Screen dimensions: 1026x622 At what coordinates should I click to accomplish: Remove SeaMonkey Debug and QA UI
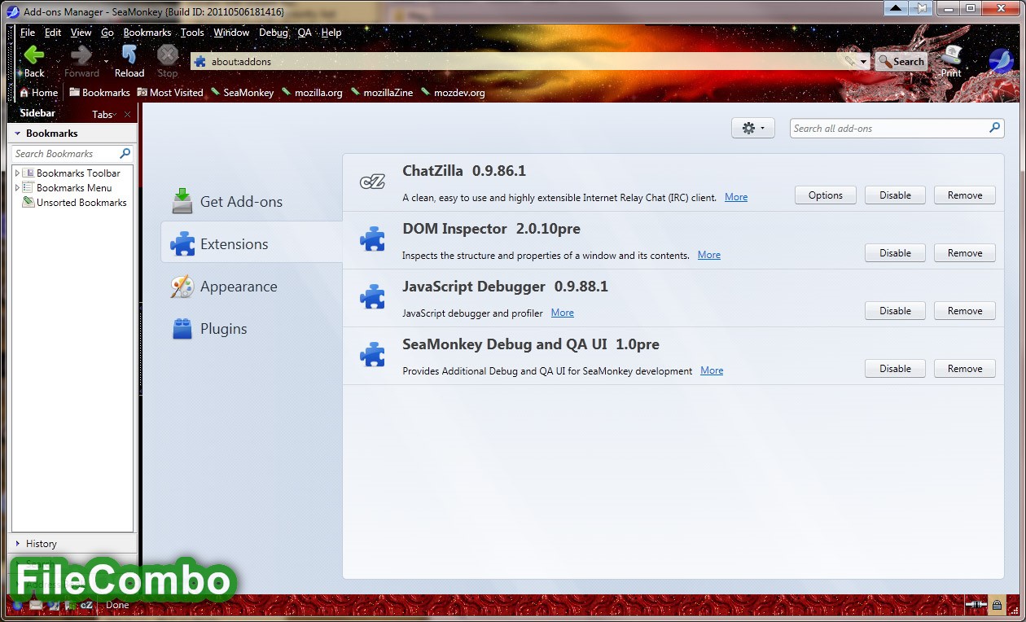pos(965,369)
